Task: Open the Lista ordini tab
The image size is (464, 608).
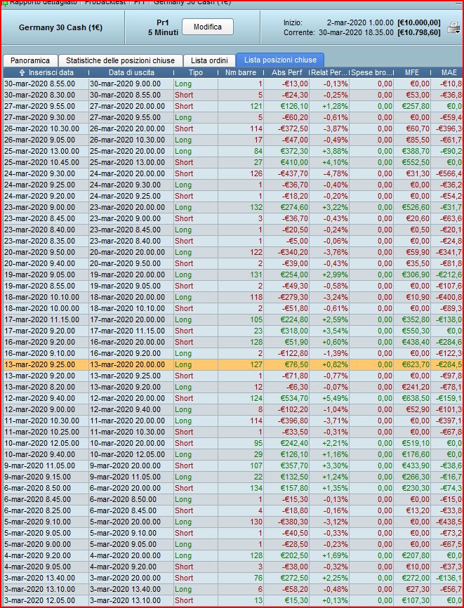Action: [209, 60]
